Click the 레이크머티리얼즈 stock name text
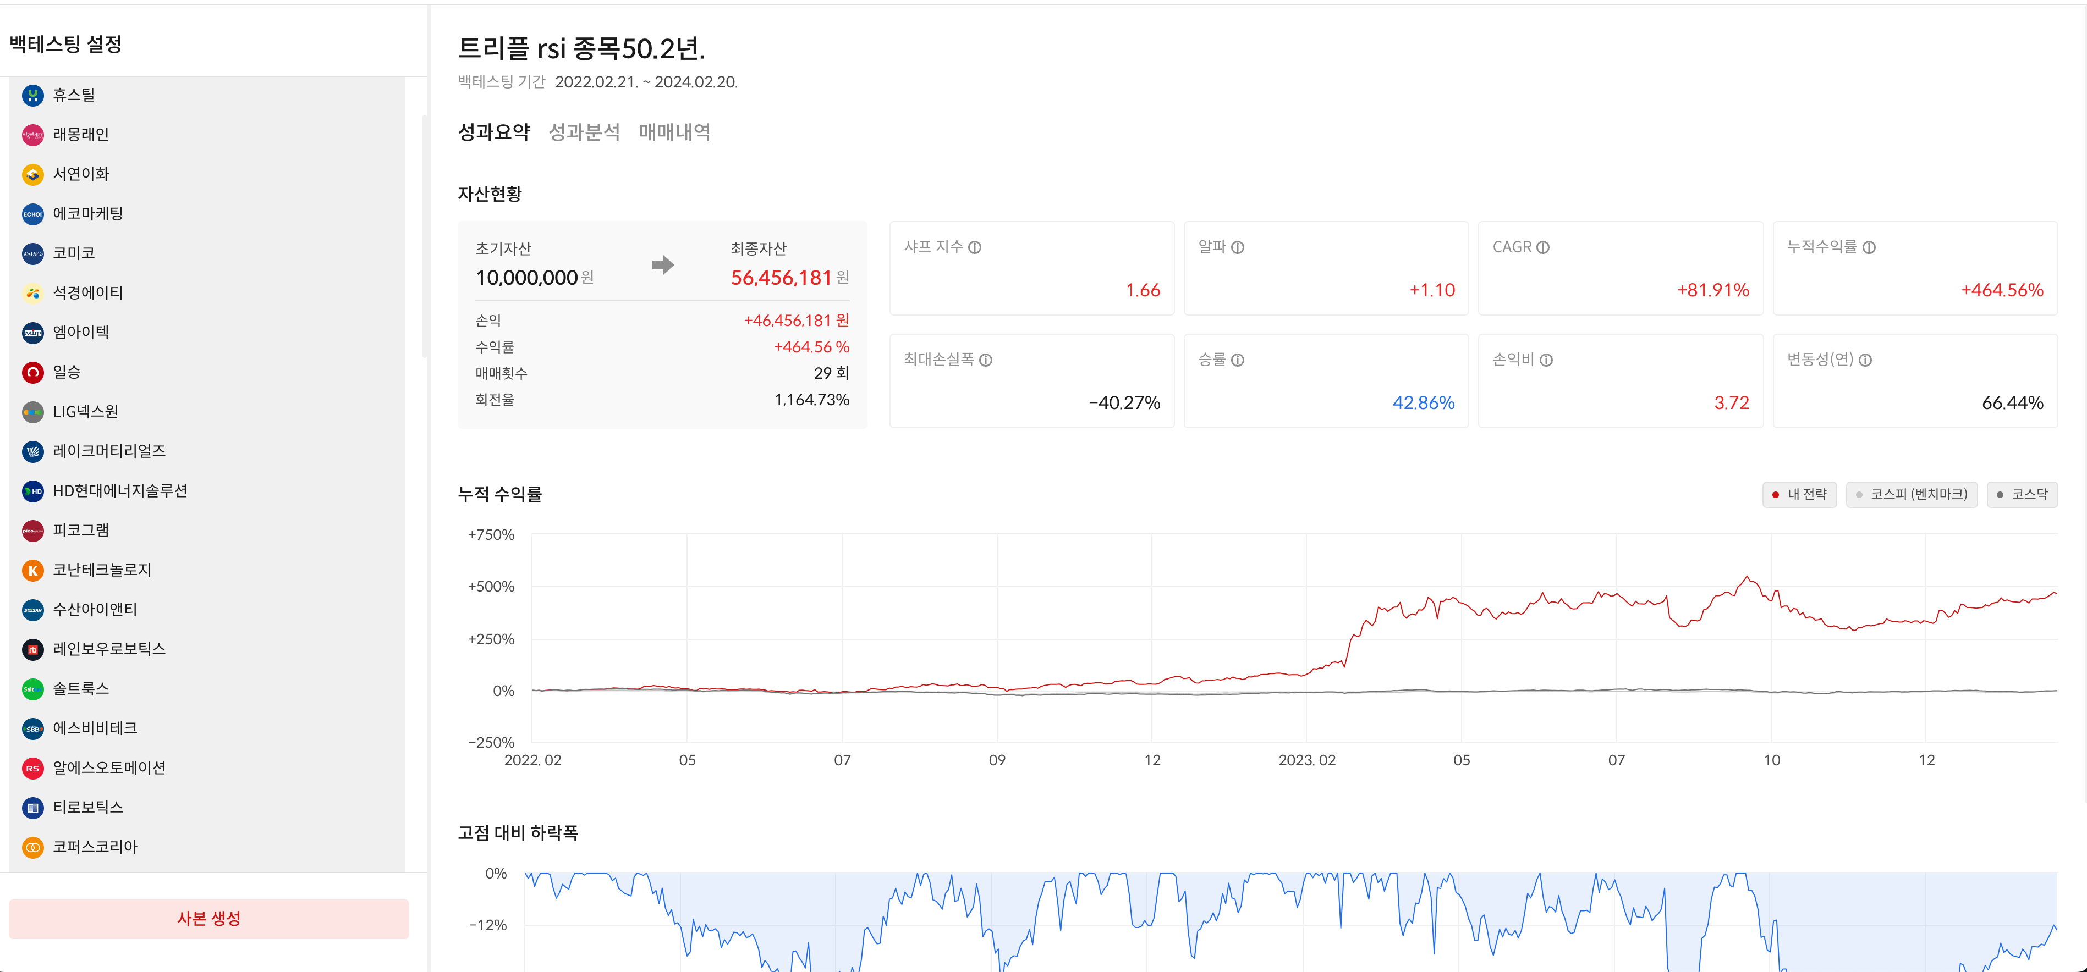 (x=109, y=452)
